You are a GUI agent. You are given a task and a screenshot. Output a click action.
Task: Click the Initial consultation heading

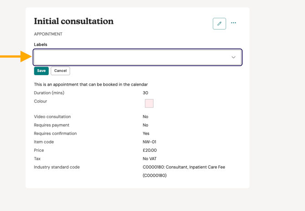tap(74, 21)
